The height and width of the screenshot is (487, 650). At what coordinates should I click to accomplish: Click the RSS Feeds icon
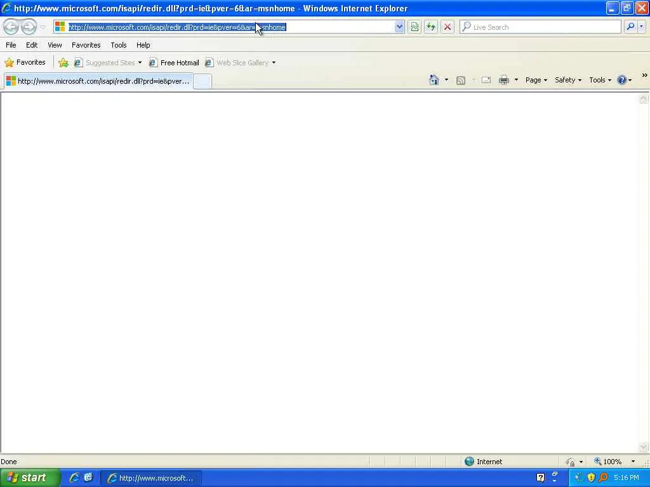pyautogui.click(x=461, y=81)
